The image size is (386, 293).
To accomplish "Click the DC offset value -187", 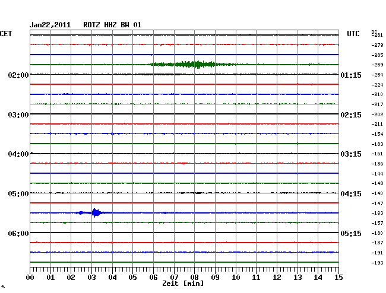I will [377, 243].
